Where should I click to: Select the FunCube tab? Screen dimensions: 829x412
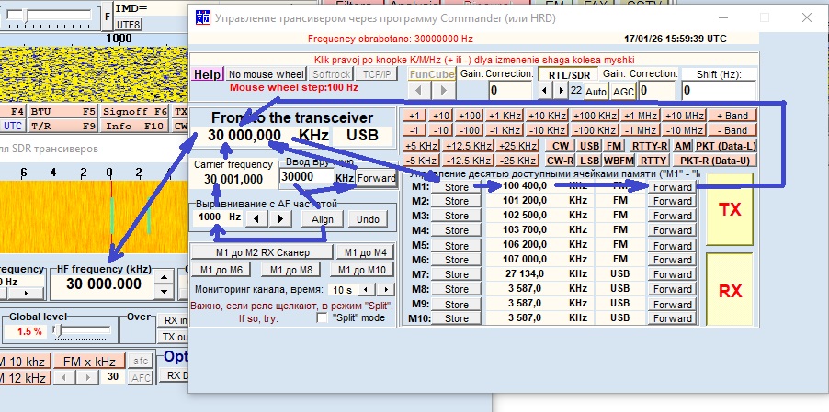[x=431, y=74]
